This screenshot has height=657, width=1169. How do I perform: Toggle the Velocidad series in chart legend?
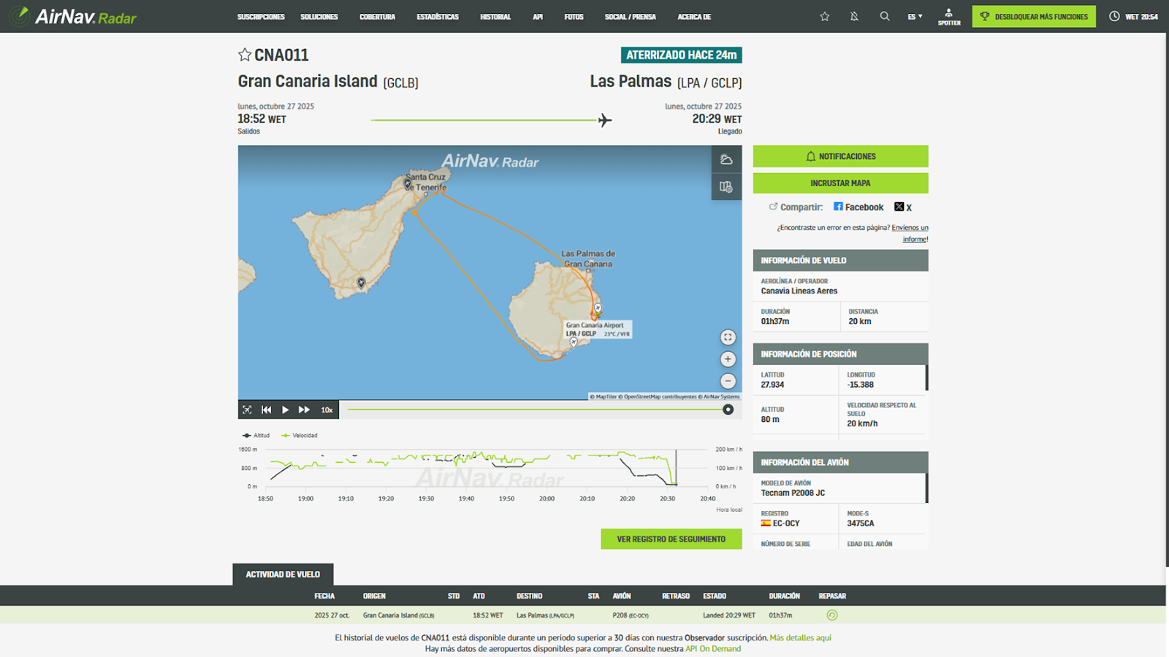click(x=300, y=436)
